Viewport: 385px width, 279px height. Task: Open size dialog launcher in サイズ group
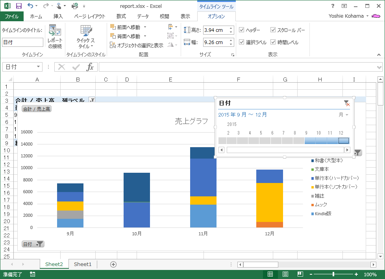233,55
